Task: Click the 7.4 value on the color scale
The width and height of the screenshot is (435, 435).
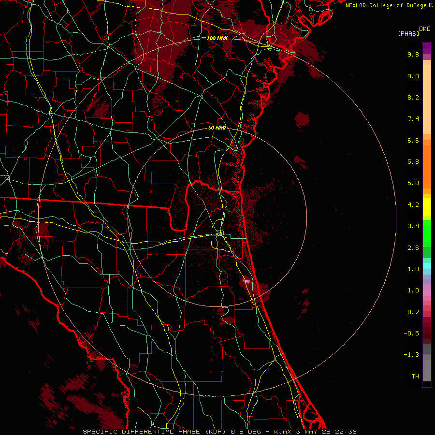Action: (413, 119)
